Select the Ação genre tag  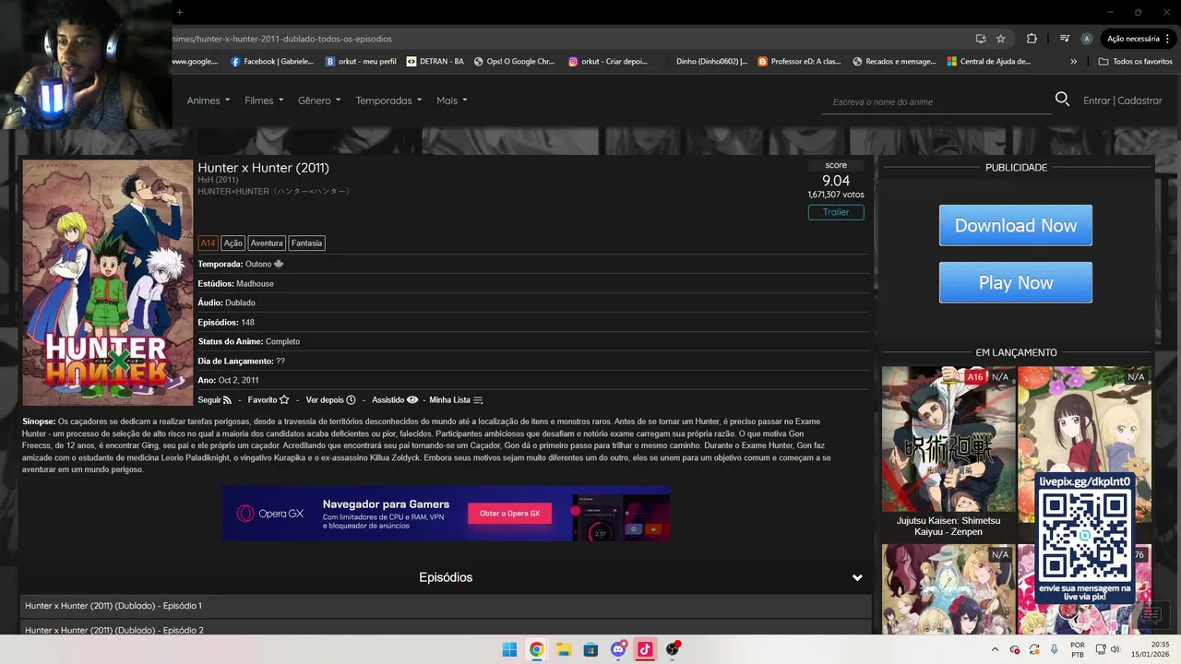pyautogui.click(x=233, y=243)
